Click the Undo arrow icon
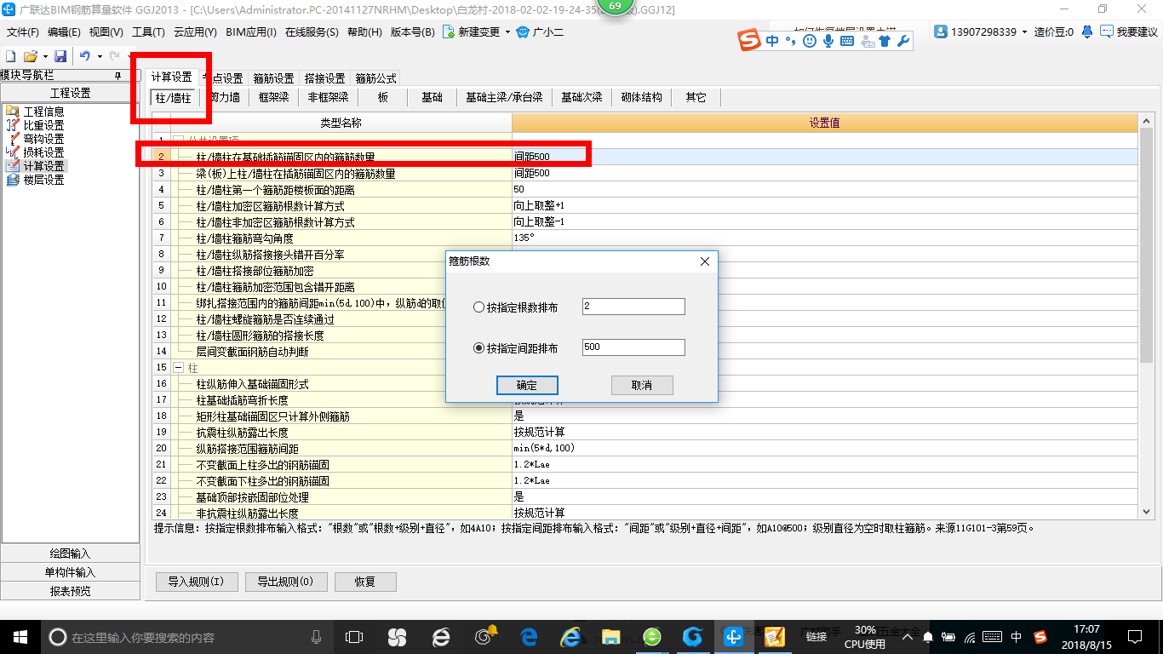 [x=85, y=56]
